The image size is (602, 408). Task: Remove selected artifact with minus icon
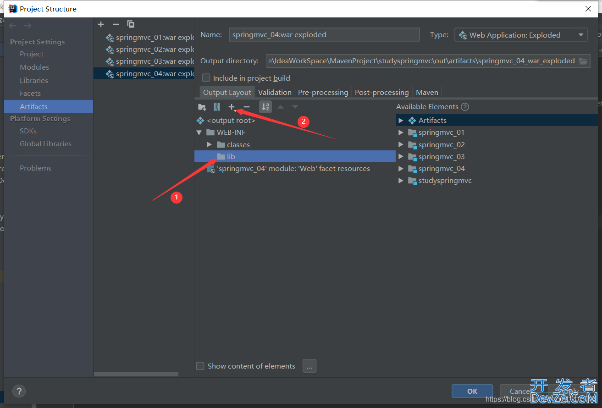pos(116,24)
